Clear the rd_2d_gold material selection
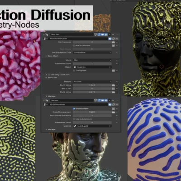The height and width of the screenshot is (181, 181). (110, 126)
